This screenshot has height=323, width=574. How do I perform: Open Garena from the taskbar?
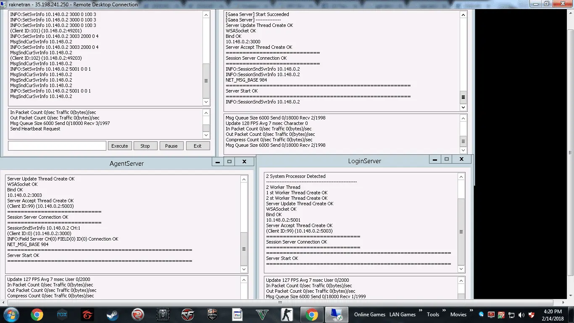87,315
